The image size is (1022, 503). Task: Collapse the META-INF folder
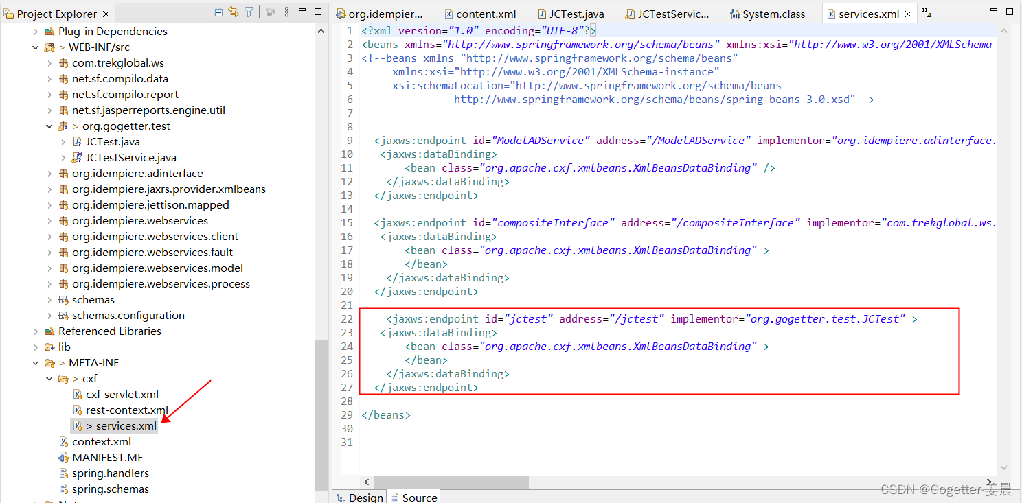[34, 362]
